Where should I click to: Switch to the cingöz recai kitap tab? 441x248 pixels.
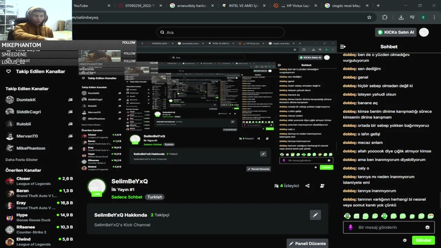pyautogui.click(x=347, y=6)
